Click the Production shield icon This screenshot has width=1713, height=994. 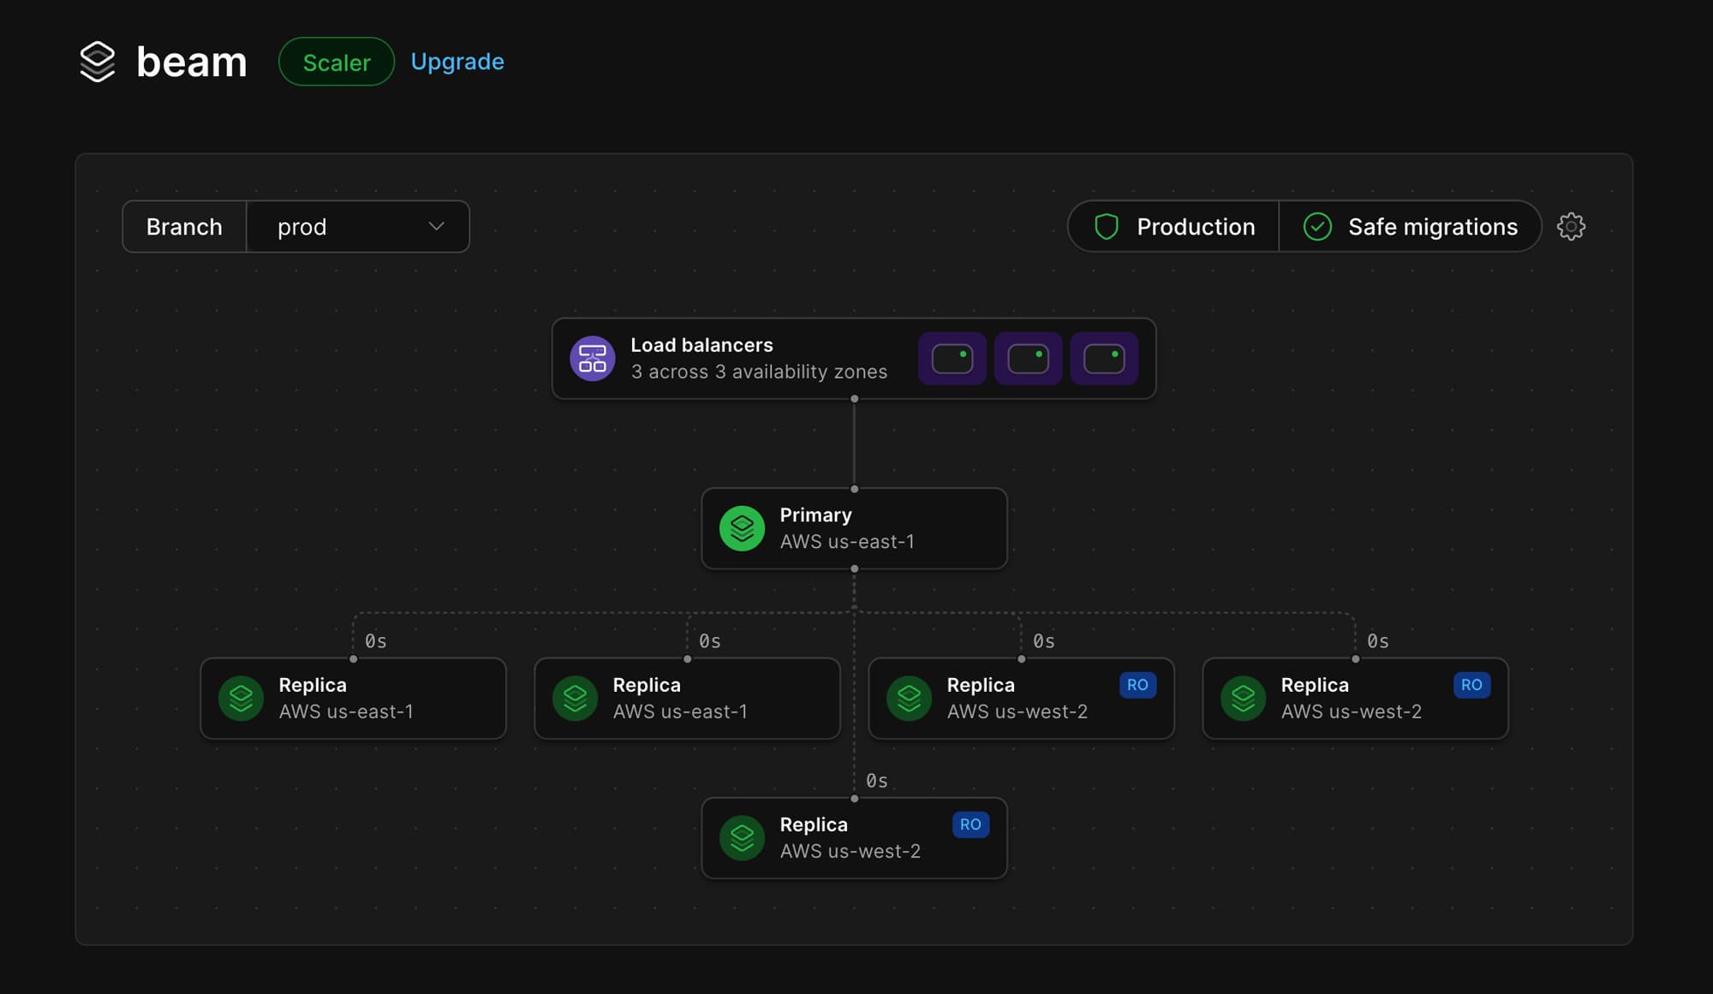tap(1107, 227)
